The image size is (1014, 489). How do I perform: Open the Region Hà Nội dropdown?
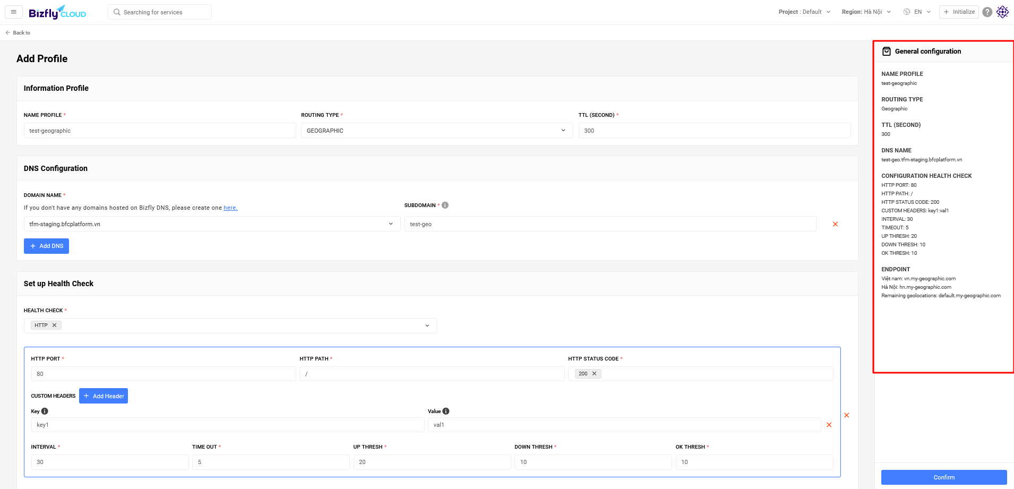866,12
